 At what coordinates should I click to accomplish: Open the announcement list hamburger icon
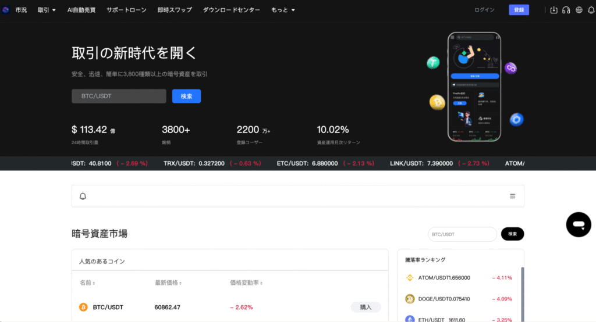pos(512,196)
